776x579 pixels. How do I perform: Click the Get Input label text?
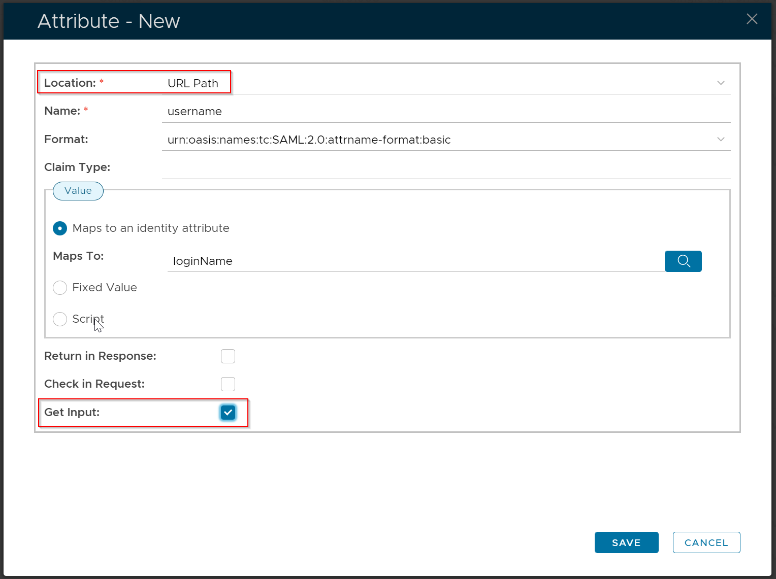[72, 413]
